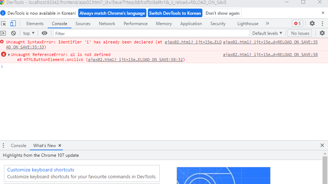Close the What's New tab

[60, 145]
